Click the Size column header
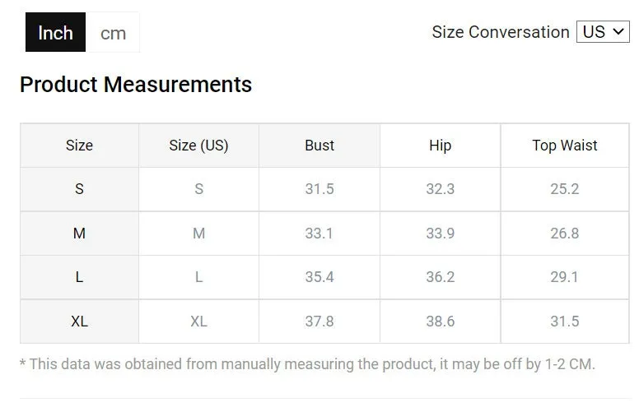The height and width of the screenshot is (407, 639). pyautogui.click(x=80, y=146)
